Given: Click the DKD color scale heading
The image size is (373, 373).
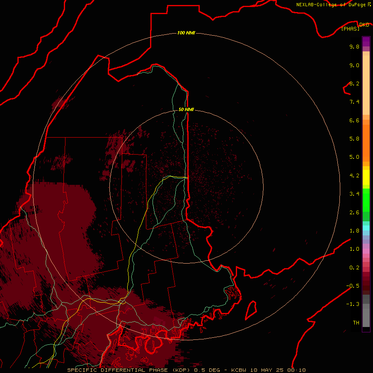Looking at the screenshot, I should [364, 24].
